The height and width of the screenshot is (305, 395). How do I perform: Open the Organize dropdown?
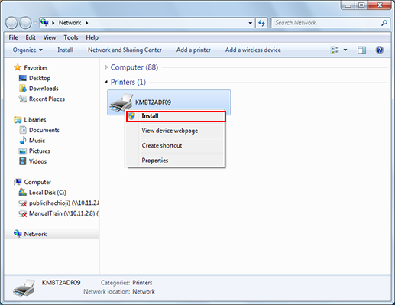(28, 50)
